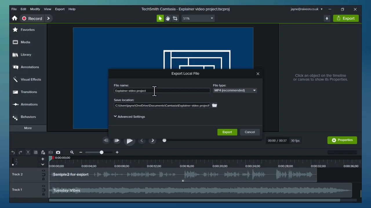Close the Export Local File dialog
The image size is (371, 208).
(x=258, y=74)
